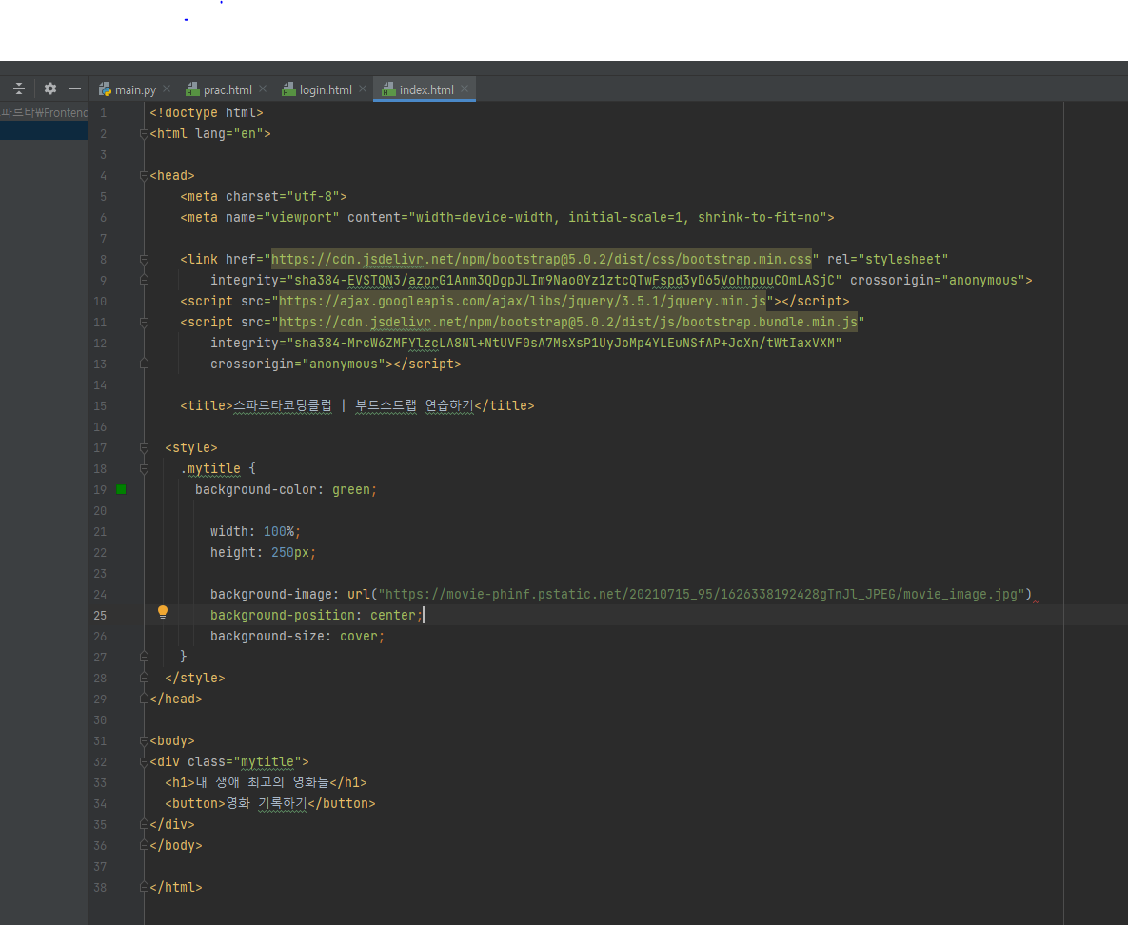
Task: Click the expand/collapse all icon in project panel
Action: coord(19,89)
